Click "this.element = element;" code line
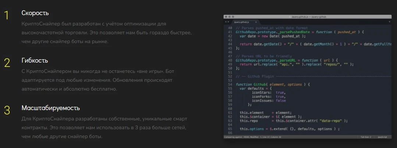Screen dimensions: 397x148 [x=266, y=113]
